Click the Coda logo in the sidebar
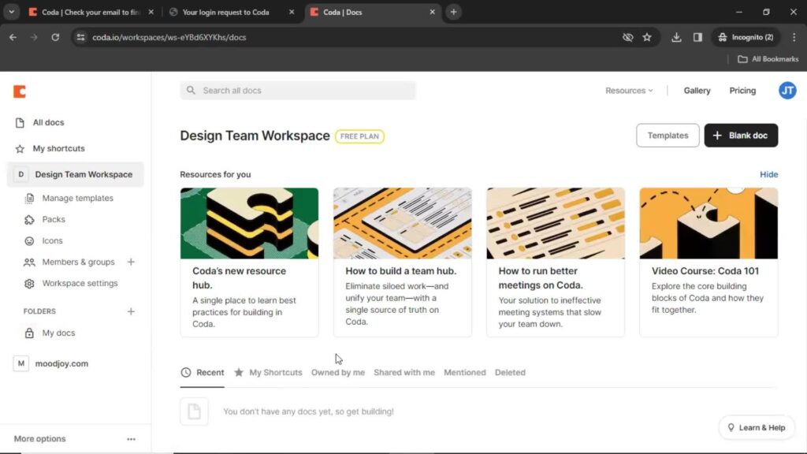The image size is (807, 454). pos(20,91)
